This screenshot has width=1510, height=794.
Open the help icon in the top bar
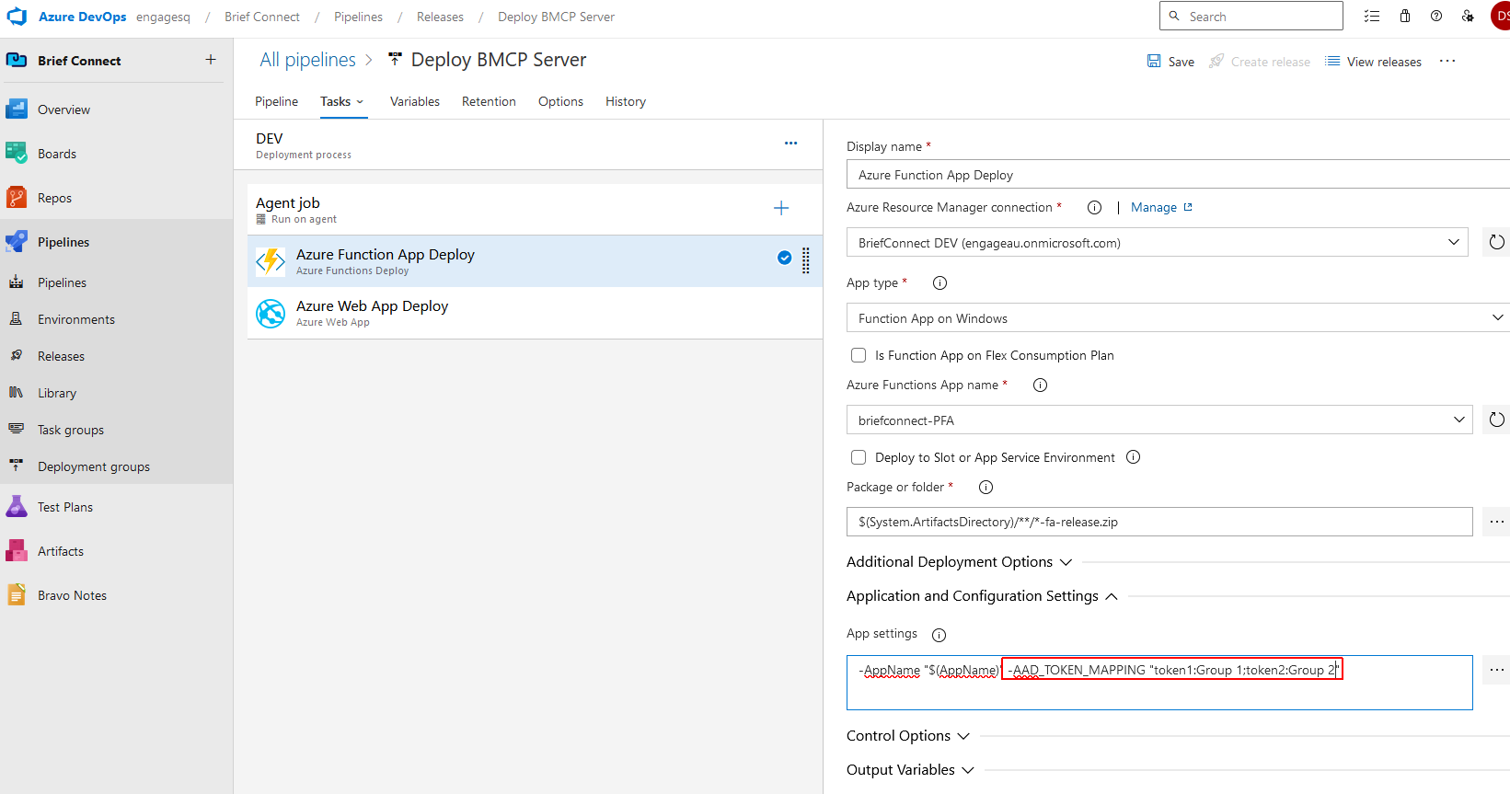(x=1435, y=17)
